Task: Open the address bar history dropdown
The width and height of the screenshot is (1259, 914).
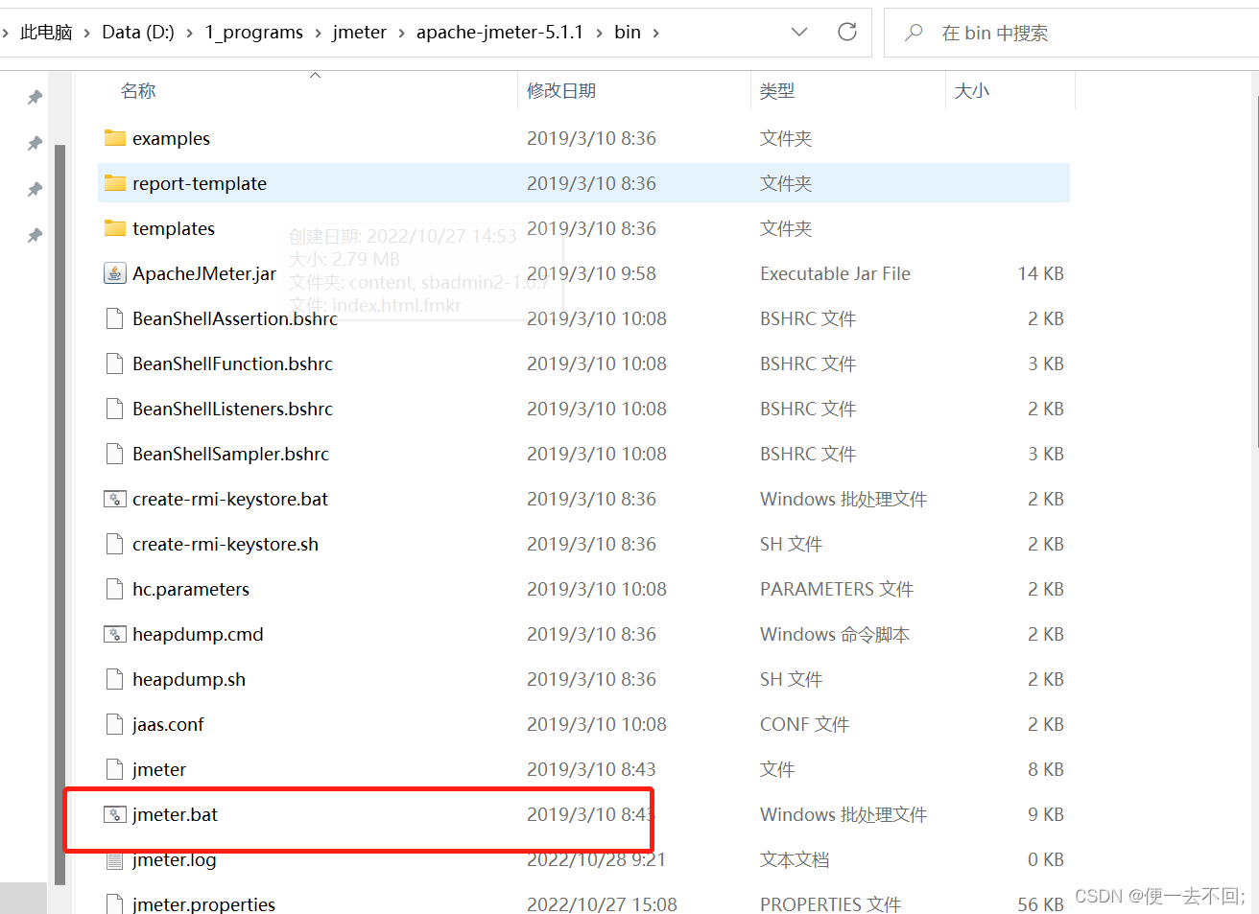Action: (798, 33)
